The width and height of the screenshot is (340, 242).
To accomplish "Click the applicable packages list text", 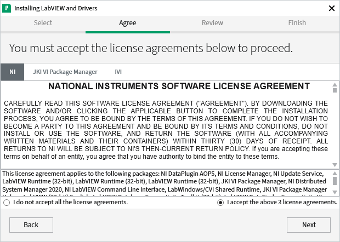I will click(165, 182).
